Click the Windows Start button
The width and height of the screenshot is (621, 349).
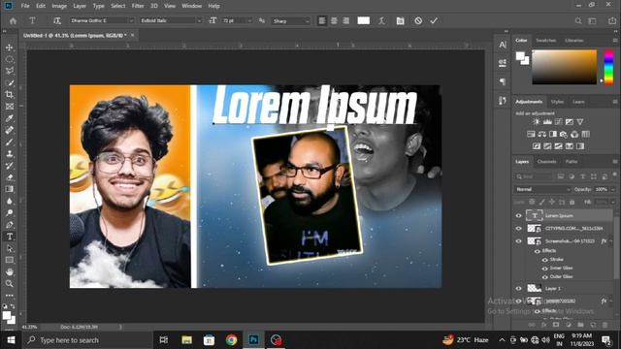pyautogui.click(x=11, y=340)
